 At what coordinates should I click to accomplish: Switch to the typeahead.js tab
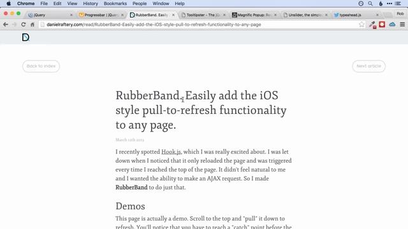(x=355, y=15)
